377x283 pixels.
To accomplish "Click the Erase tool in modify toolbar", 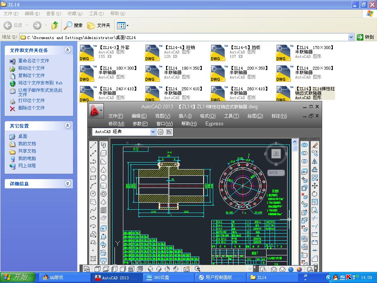I will pyautogui.click(x=315, y=145).
